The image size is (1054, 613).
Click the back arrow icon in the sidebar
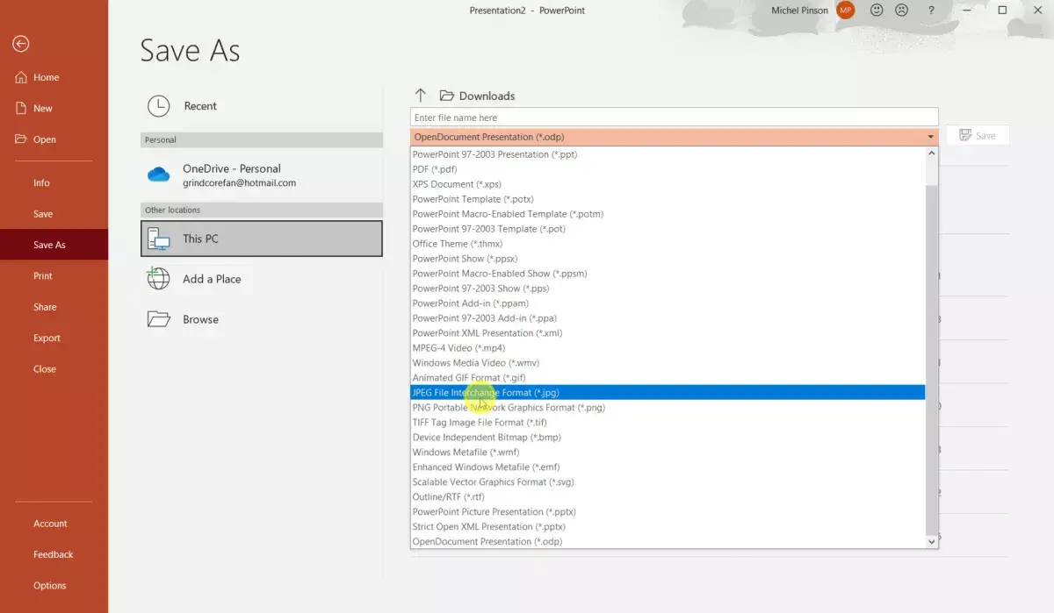click(21, 44)
